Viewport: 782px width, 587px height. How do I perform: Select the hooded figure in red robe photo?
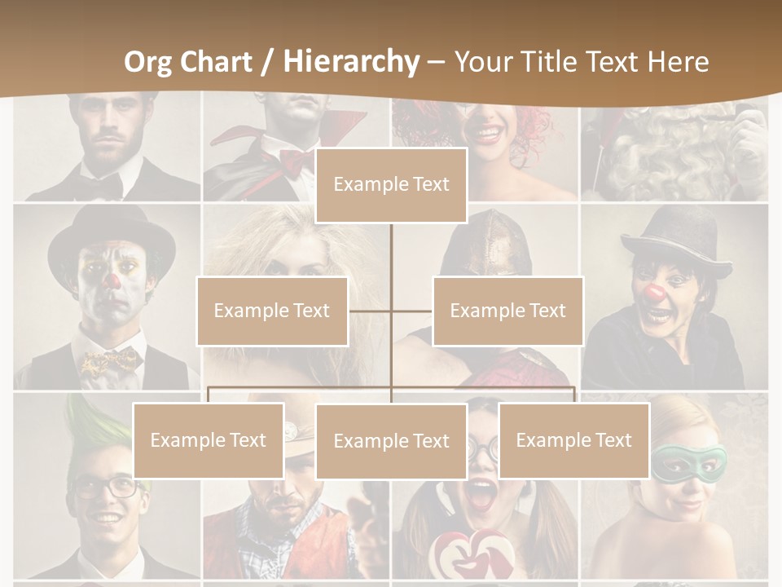tap(489, 245)
